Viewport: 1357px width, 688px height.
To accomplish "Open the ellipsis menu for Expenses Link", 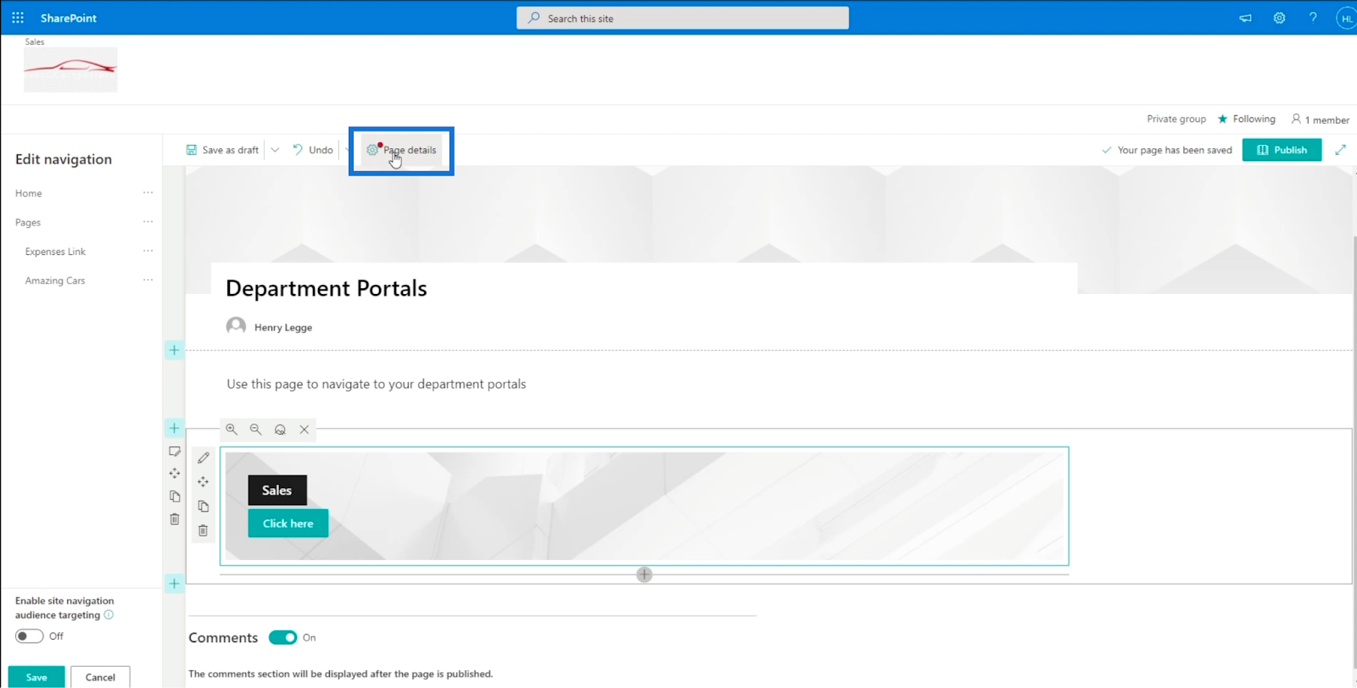I will pyautogui.click(x=148, y=251).
